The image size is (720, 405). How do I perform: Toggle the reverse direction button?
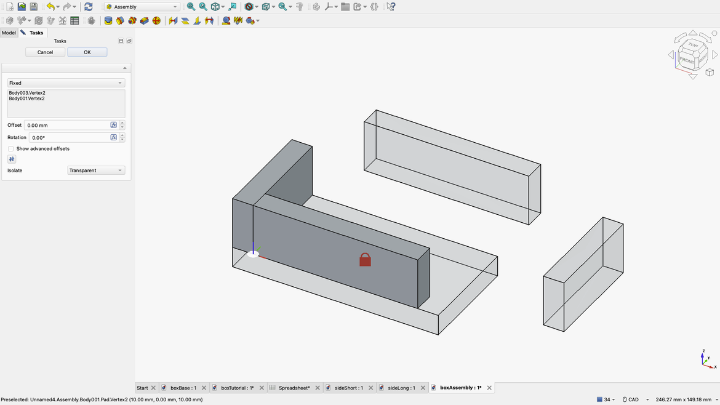(x=11, y=159)
